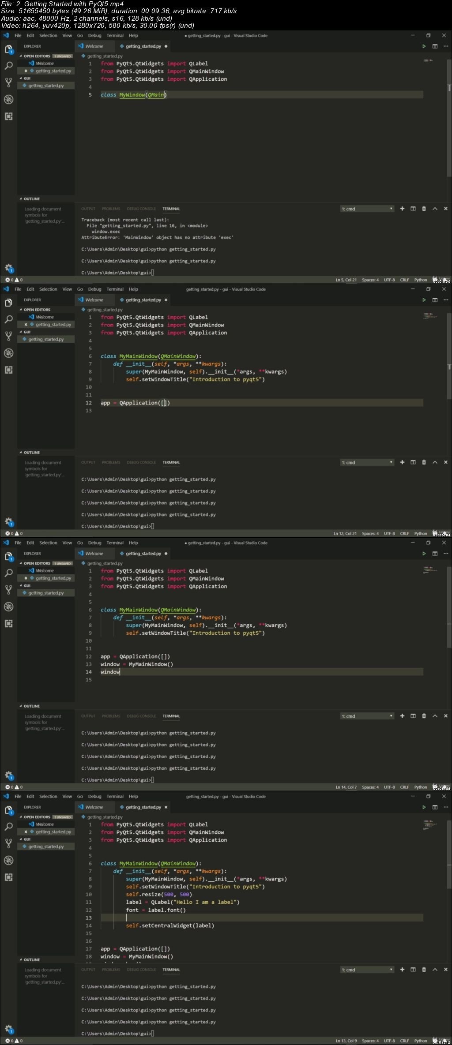The image size is (452, 1045).
Task: Select PROBLEMS panel tab in the Traceback frame
Action: 111,209
